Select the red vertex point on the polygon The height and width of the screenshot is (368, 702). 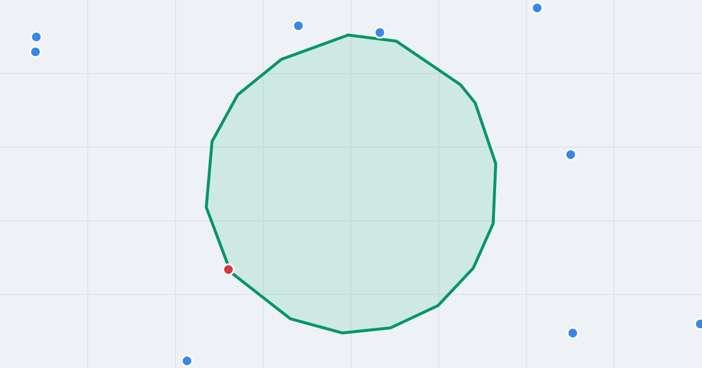pyautogui.click(x=228, y=269)
